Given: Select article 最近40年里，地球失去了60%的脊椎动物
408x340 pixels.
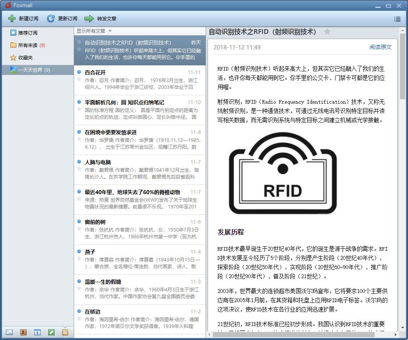Looking at the screenshot, I should point(140,200).
